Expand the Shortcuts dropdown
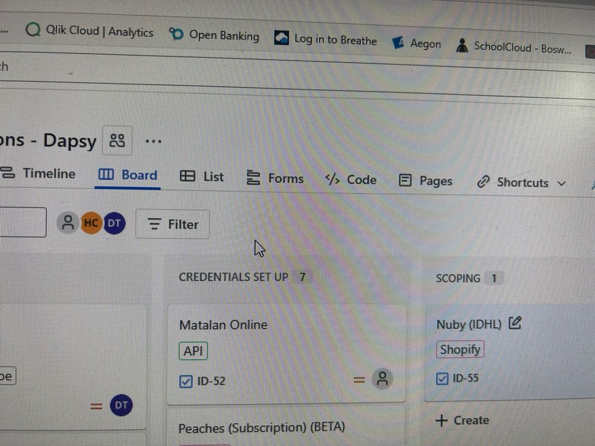The height and width of the screenshot is (446, 595). point(522,182)
